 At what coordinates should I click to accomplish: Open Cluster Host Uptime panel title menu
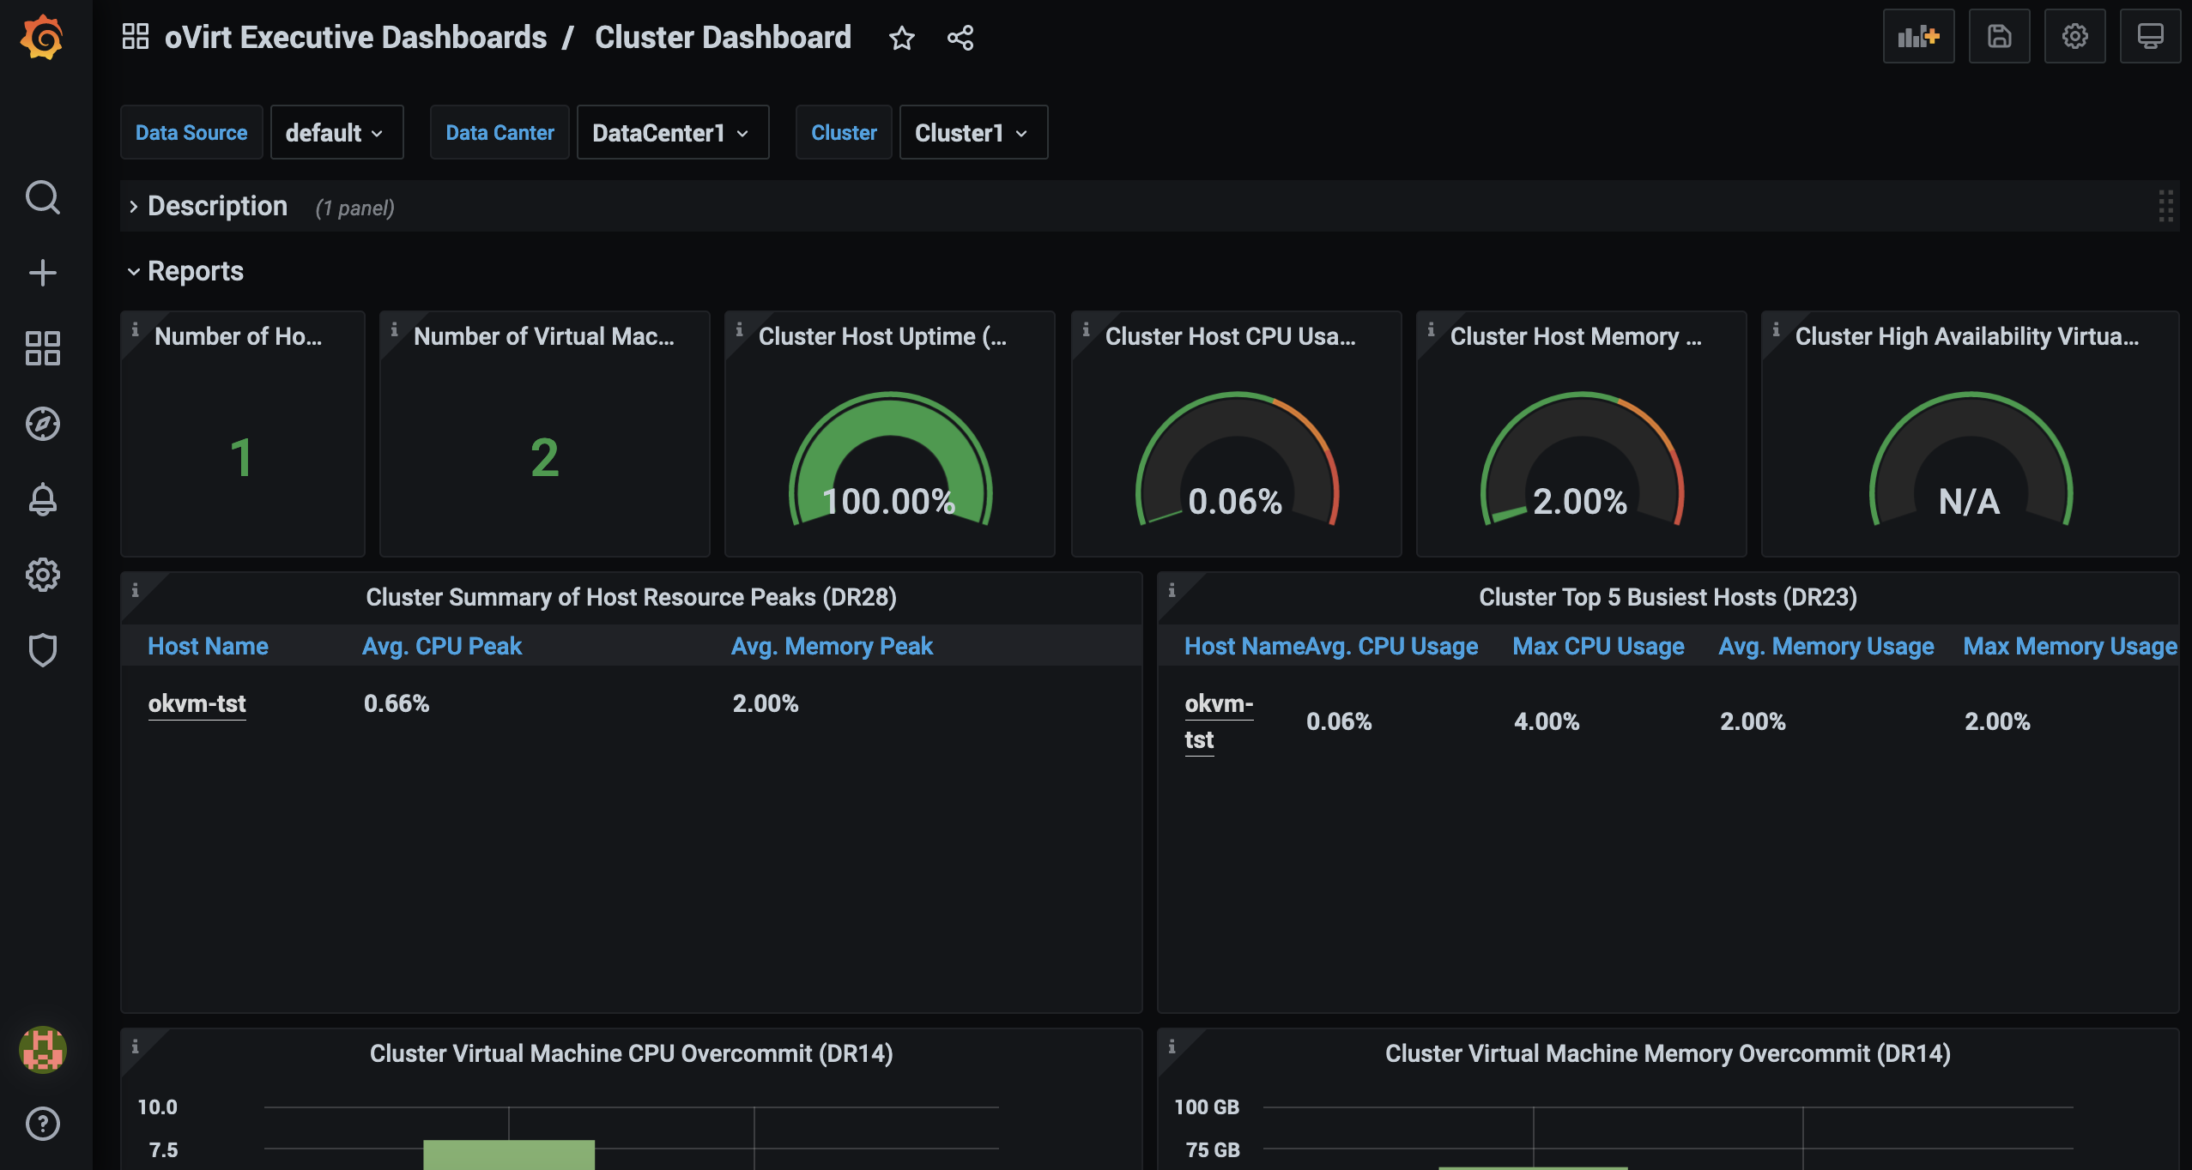tap(882, 336)
